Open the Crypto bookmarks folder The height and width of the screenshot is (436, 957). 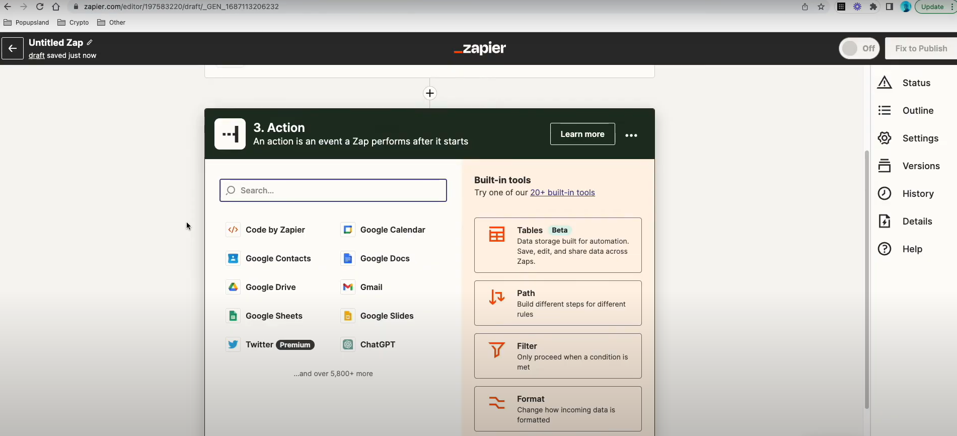73,22
